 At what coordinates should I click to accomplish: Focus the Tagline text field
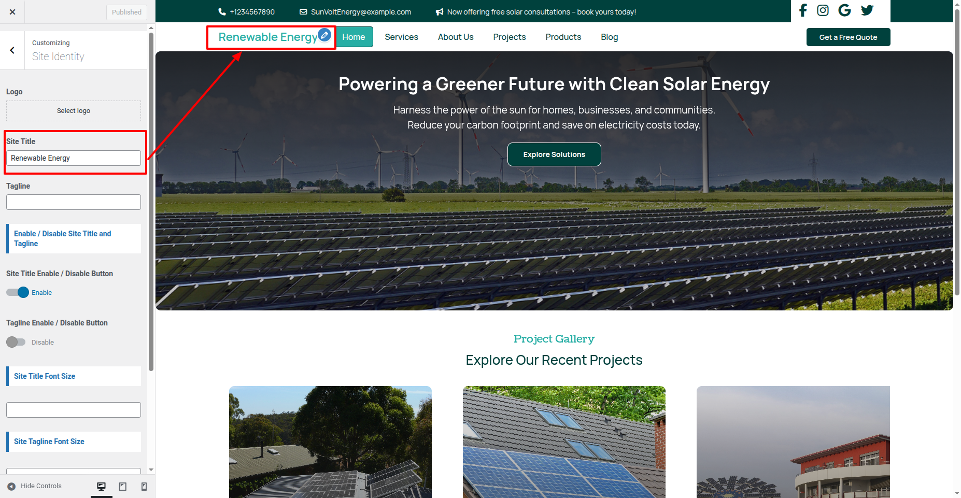74,202
